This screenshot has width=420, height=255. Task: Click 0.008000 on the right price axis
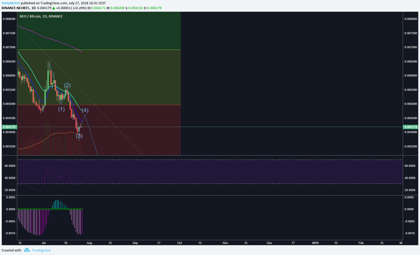coord(411,19)
